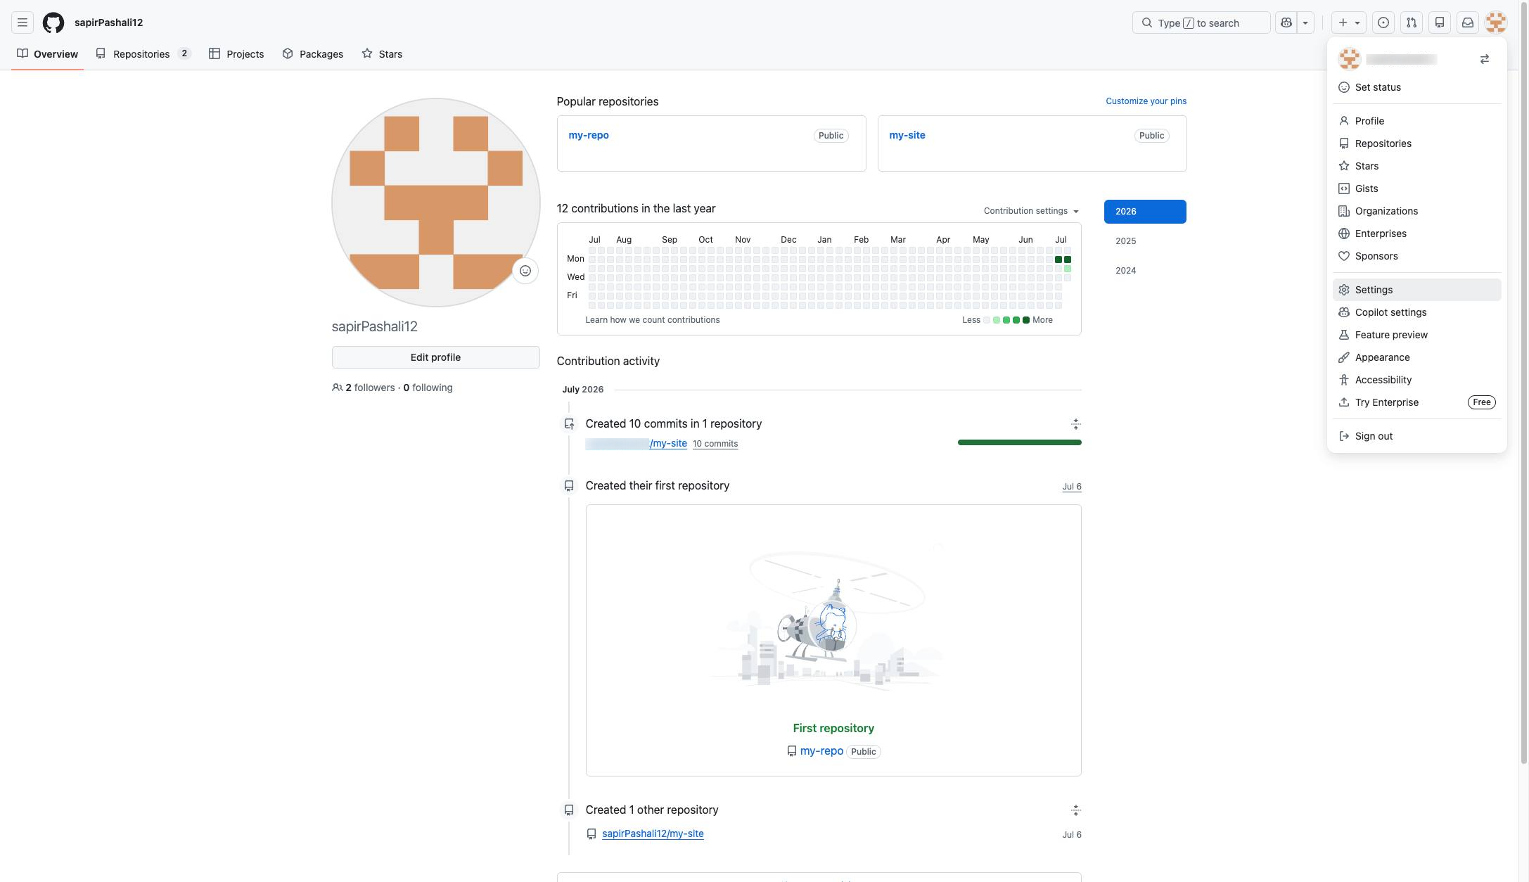This screenshot has width=1529, height=882.
Task: Click the sapirPashali12 username in header
Action: [109, 23]
